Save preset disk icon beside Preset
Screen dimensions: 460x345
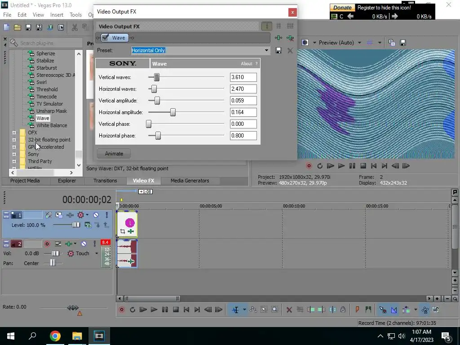pos(279,50)
